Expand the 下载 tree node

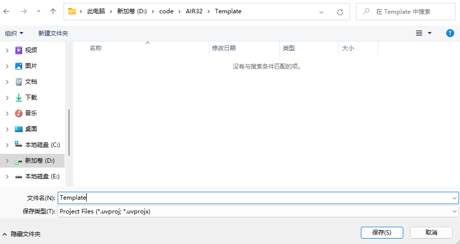(7, 98)
